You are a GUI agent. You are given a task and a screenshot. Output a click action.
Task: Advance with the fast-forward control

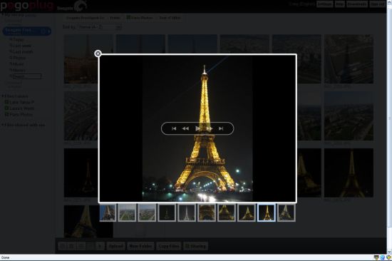point(210,128)
